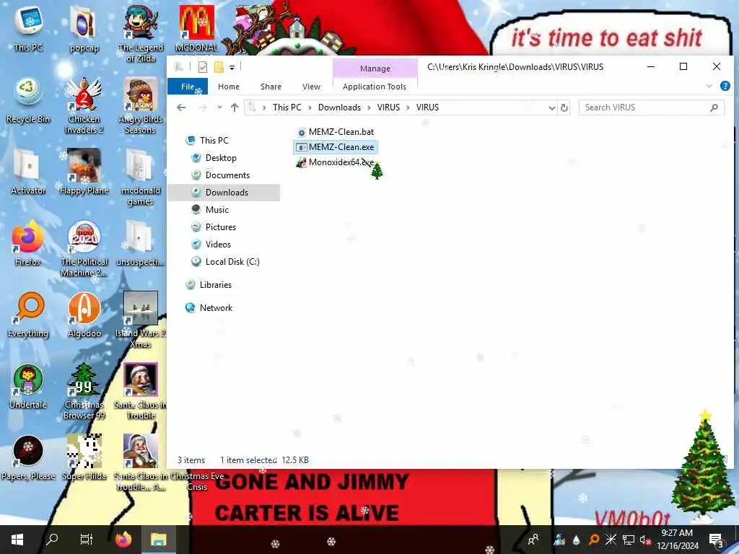Open the View ribbon tab
The height and width of the screenshot is (554, 739).
[x=311, y=87]
